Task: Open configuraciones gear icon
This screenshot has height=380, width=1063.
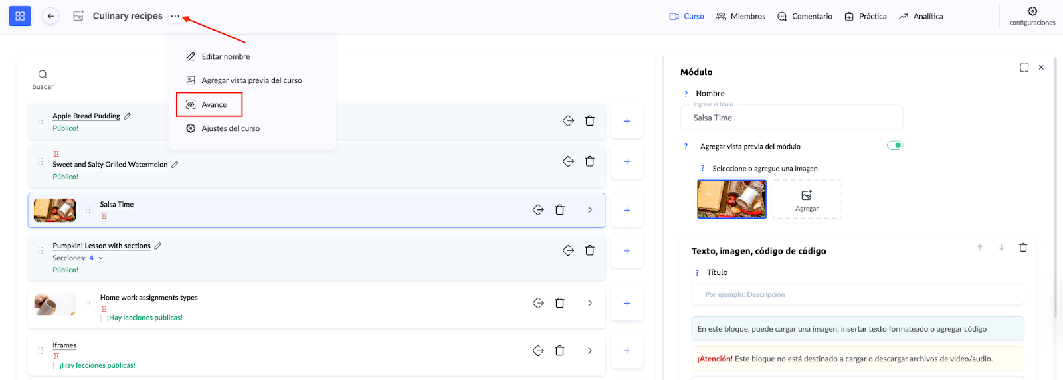Action: [x=1032, y=11]
